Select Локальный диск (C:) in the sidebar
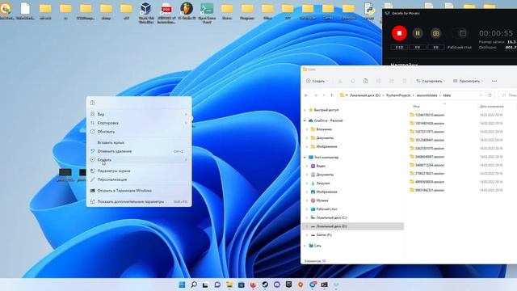 (331, 217)
